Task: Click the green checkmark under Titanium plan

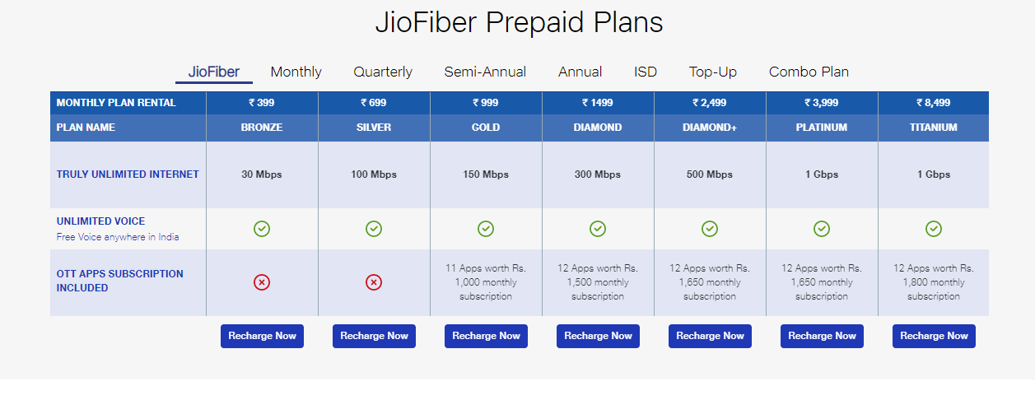Action: (x=934, y=229)
